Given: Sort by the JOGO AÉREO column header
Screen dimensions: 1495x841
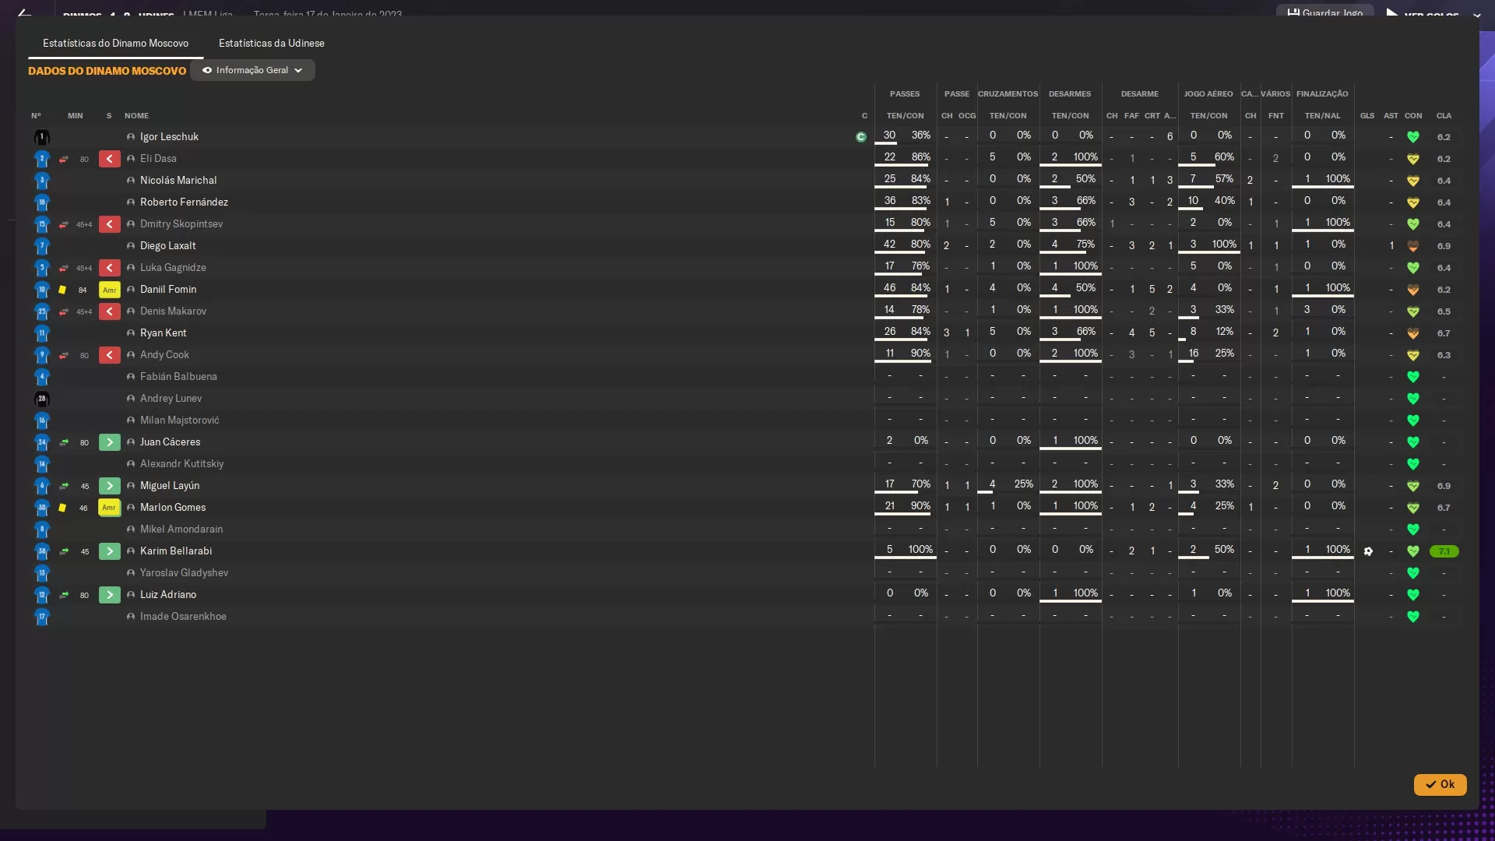Looking at the screenshot, I should (x=1208, y=94).
